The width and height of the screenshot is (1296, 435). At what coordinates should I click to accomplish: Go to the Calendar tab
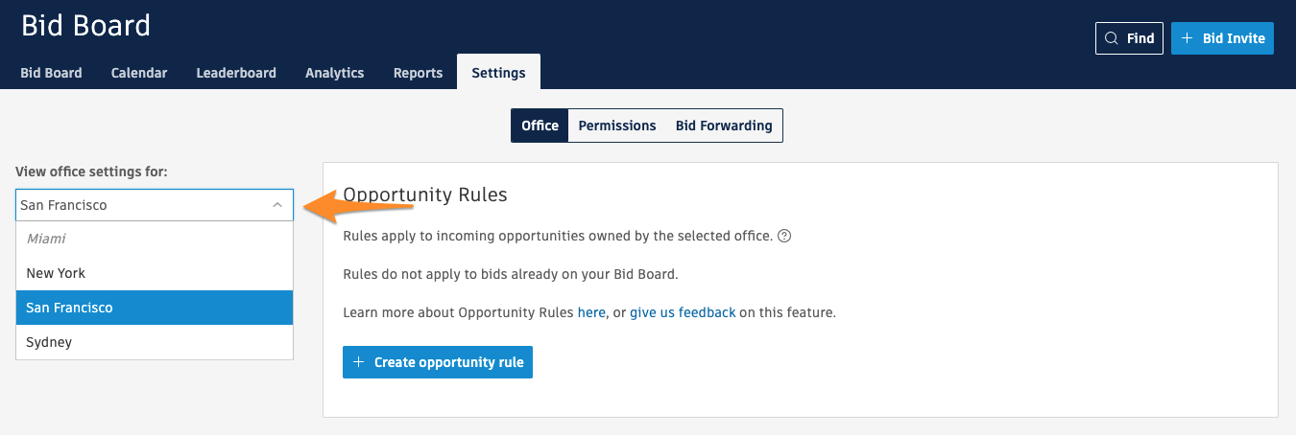click(x=139, y=73)
